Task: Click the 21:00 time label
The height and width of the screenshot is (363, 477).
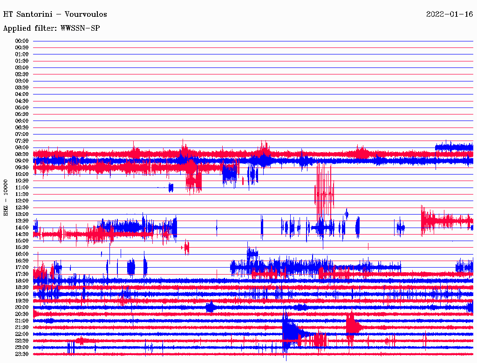Action: tap(22, 321)
